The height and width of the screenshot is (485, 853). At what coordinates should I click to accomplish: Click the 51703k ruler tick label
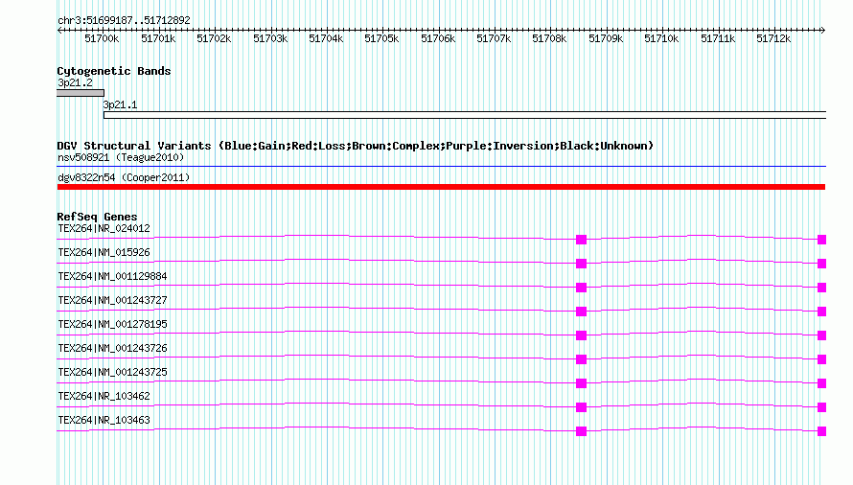tap(270, 38)
